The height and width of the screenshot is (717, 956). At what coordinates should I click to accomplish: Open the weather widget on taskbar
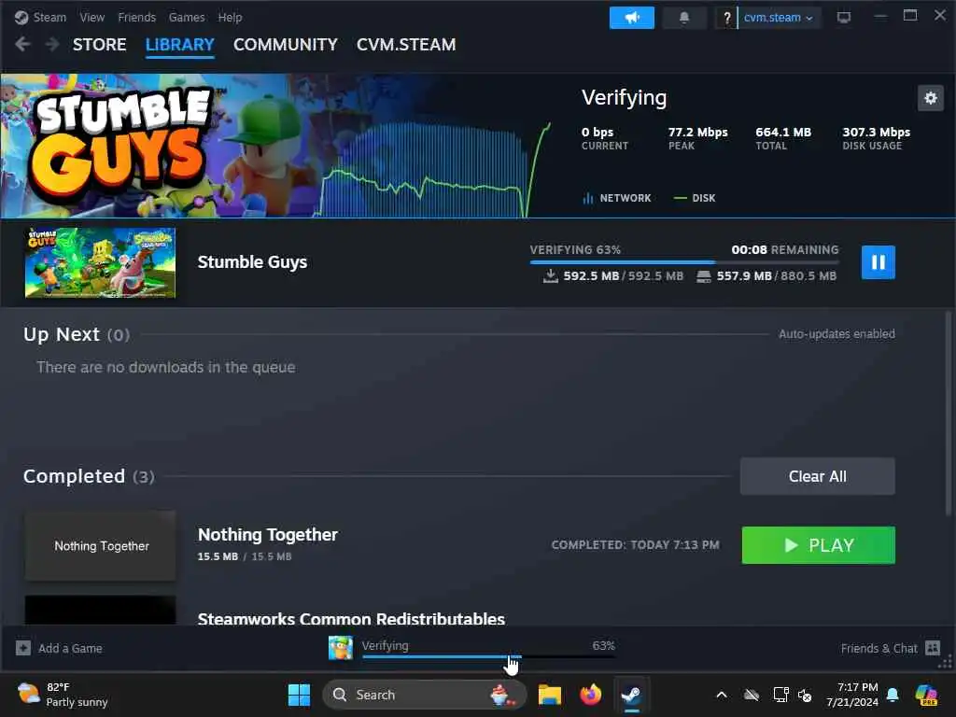(63, 695)
